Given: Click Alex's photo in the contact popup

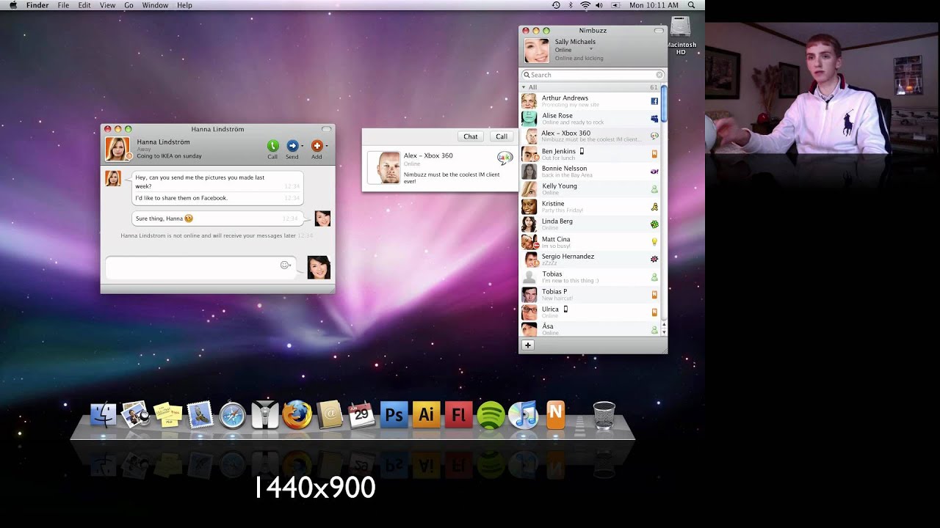Looking at the screenshot, I should click(x=384, y=168).
